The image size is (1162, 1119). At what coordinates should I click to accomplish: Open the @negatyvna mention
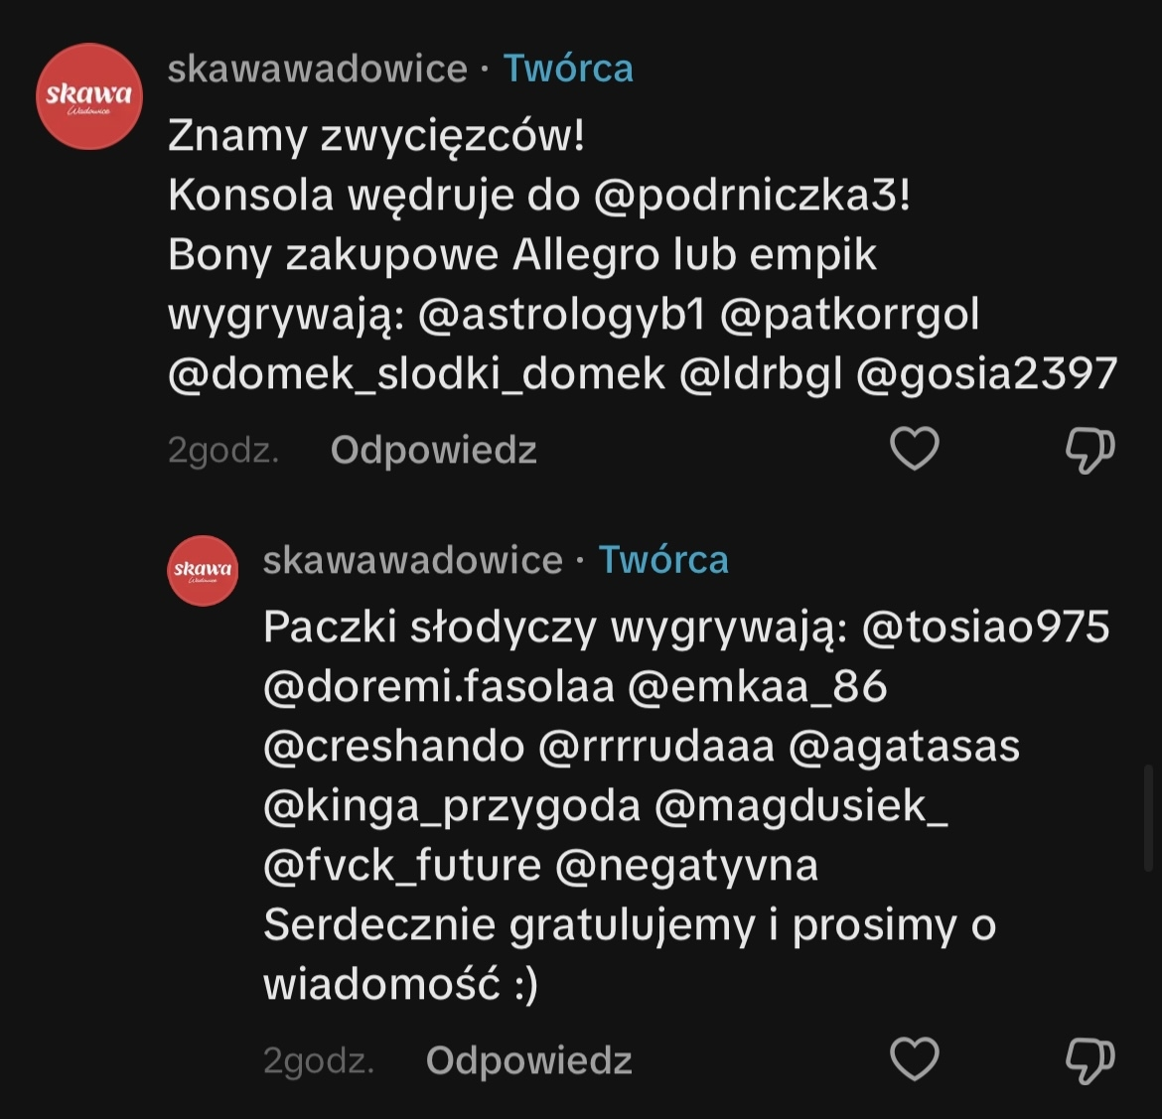coord(686,866)
